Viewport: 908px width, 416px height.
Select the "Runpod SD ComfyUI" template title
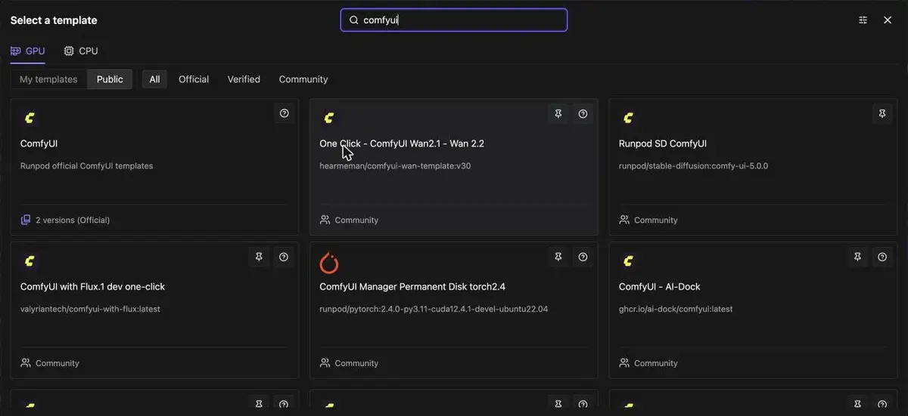click(663, 143)
